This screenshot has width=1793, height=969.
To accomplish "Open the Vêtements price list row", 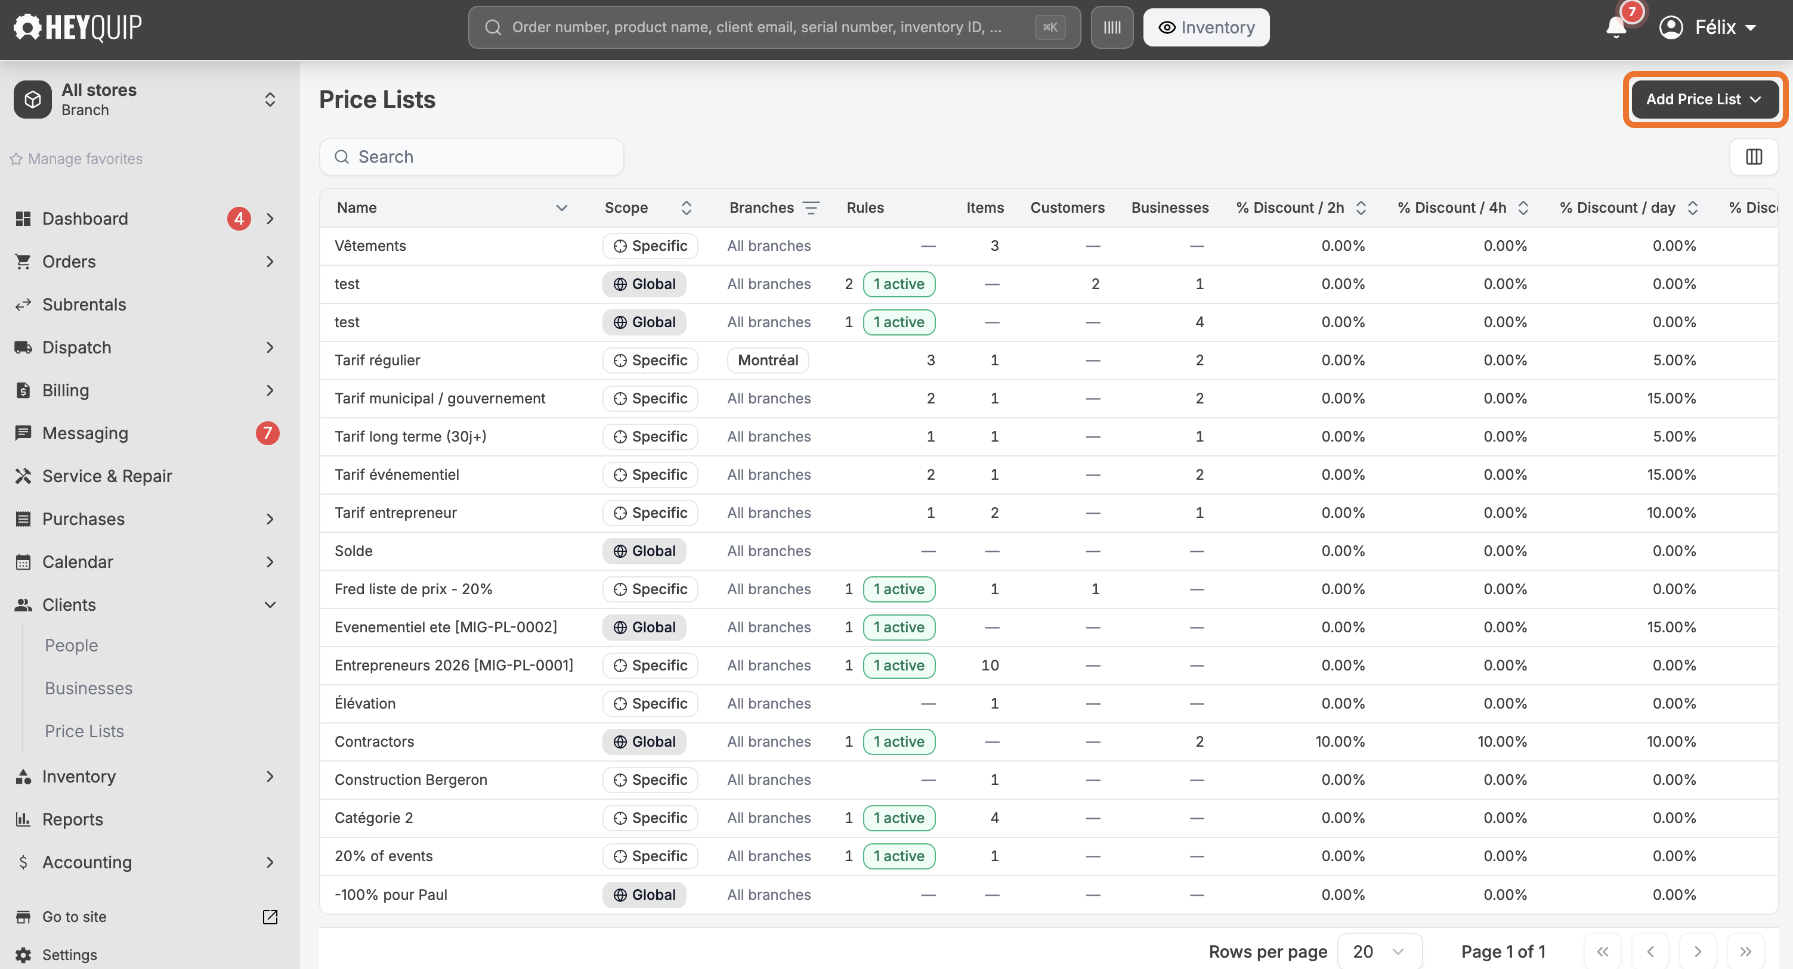I will (x=1048, y=246).
